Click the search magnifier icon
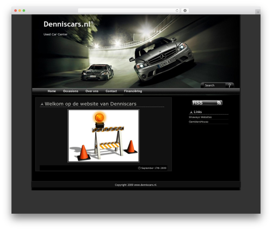The image size is (272, 230). [x=230, y=85]
